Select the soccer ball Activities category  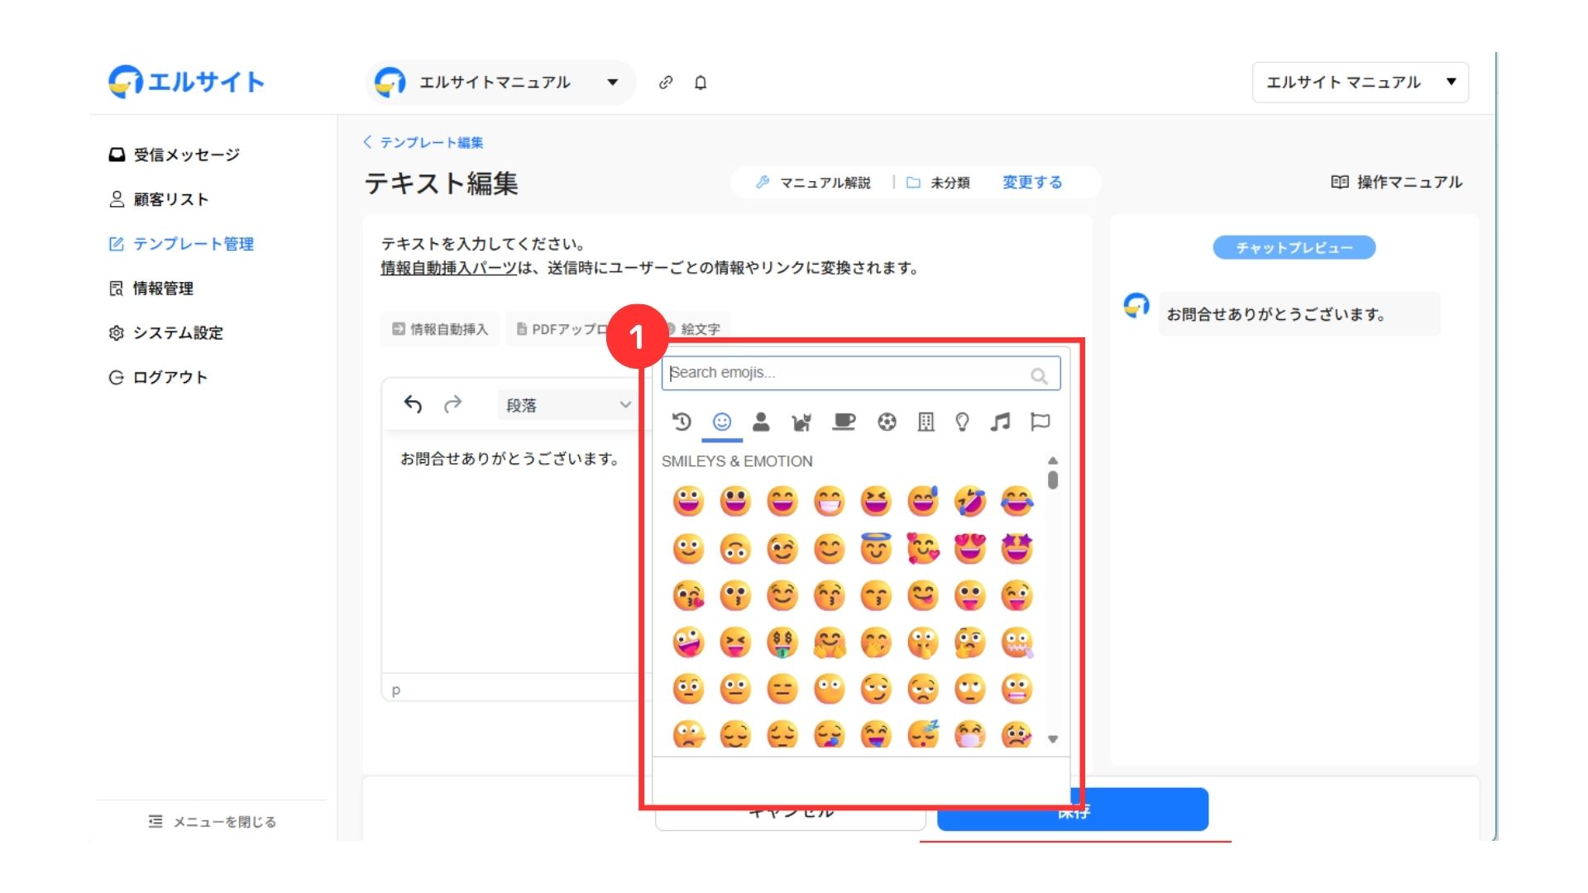click(887, 423)
